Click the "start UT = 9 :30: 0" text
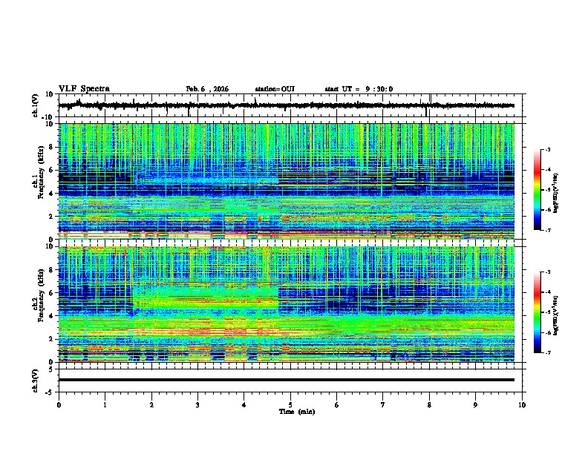 pyautogui.click(x=359, y=89)
